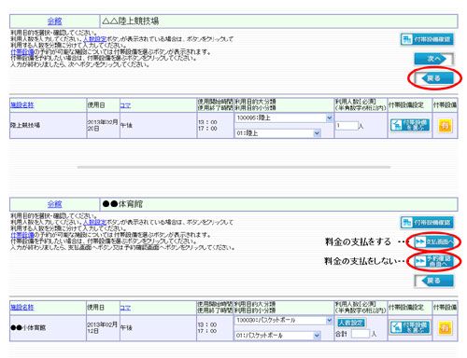
Task: Click 付帯設備確認 button in △△陸上競技場 section
Action: tap(427, 39)
